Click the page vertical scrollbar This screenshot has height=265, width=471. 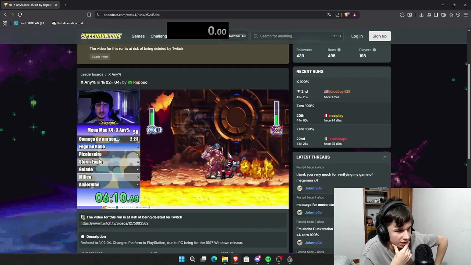469,112
